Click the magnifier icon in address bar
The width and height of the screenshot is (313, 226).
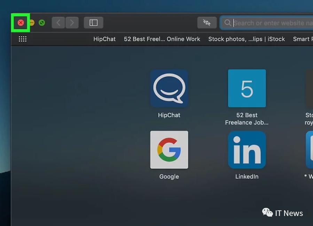[227, 23]
